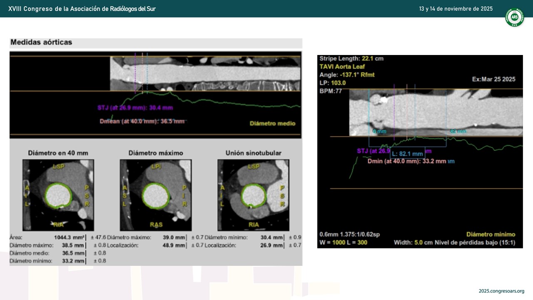Click the 'Diámetro máximo' axial CT thumbnail
Screen dimensions: 533x300
tap(156, 195)
